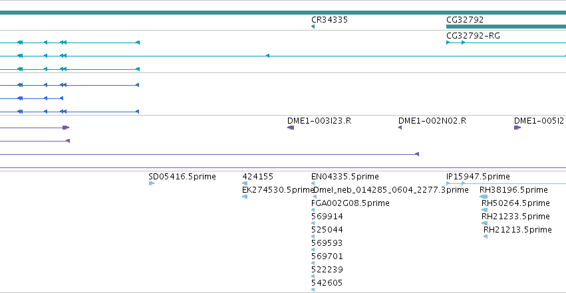This screenshot has width=566, height=293.
Task: Click the DME1-002N02.R purple arrow glyph
Action: point(400,128)
